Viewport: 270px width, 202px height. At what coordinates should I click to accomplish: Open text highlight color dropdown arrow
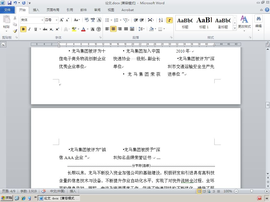[x=78, y=29]
